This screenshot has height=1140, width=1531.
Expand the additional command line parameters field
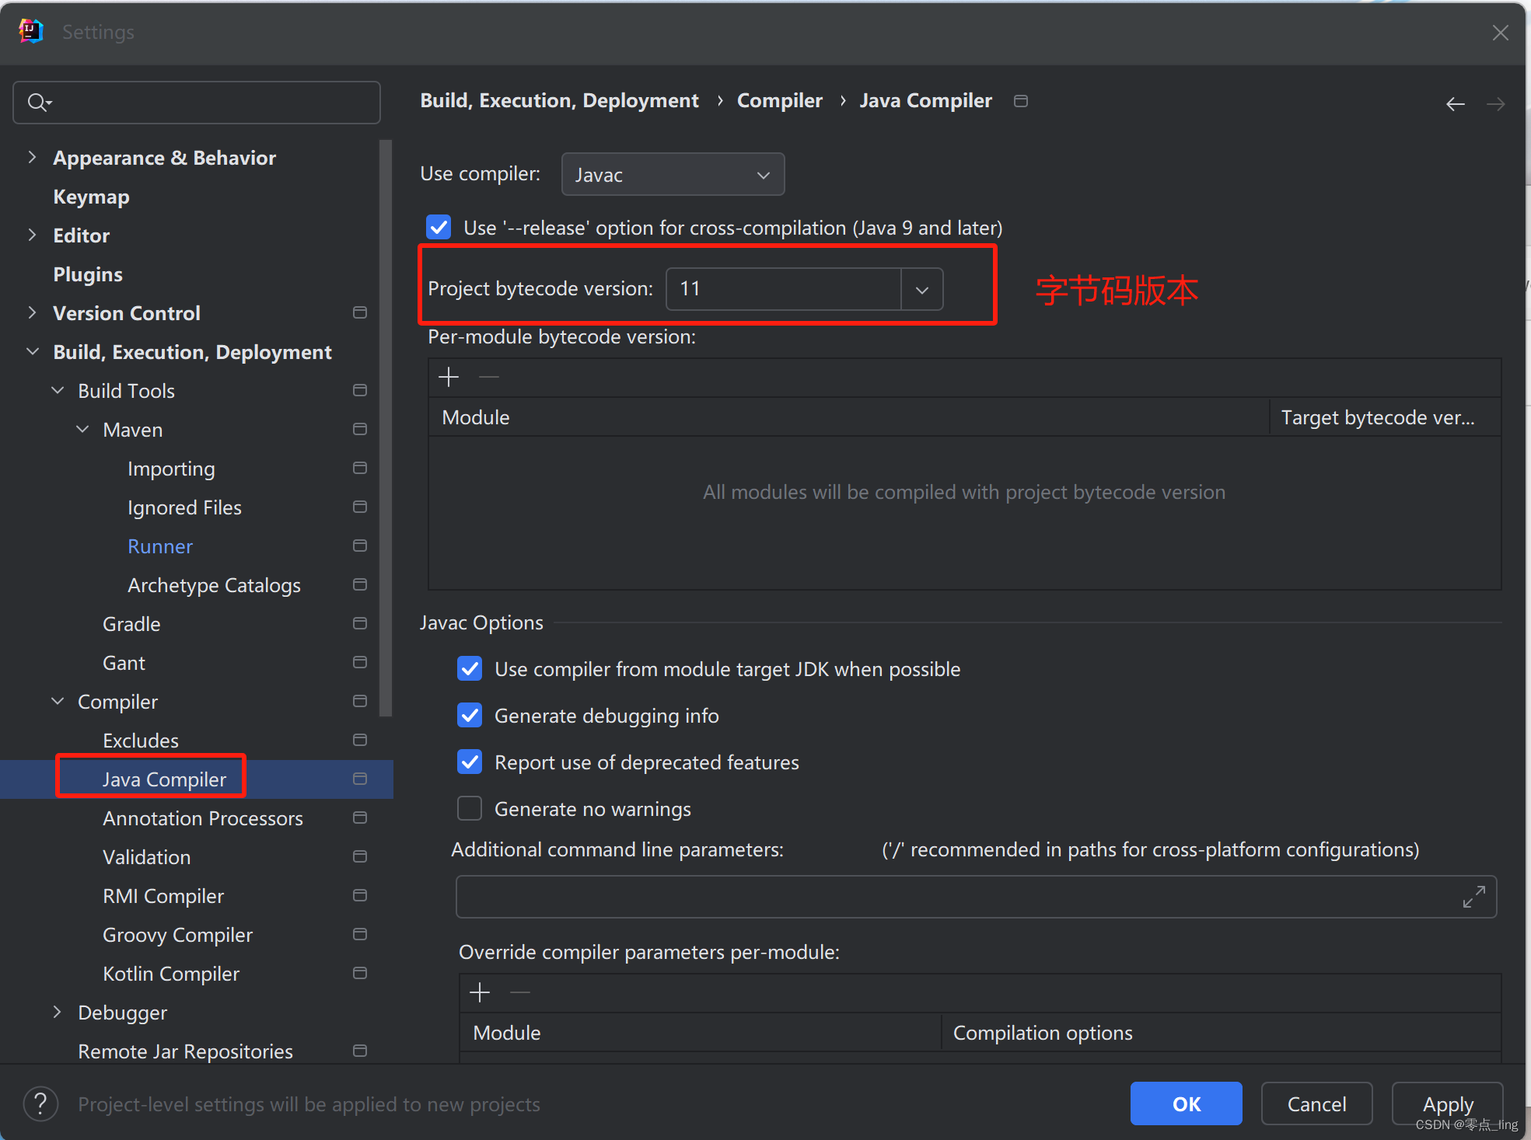1473,897
